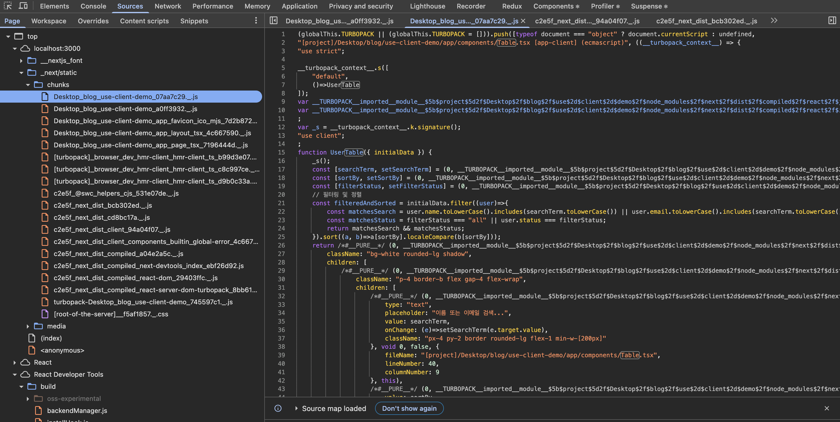
Task: Select the inspect element cursor icon
Action: click(7, 6)
